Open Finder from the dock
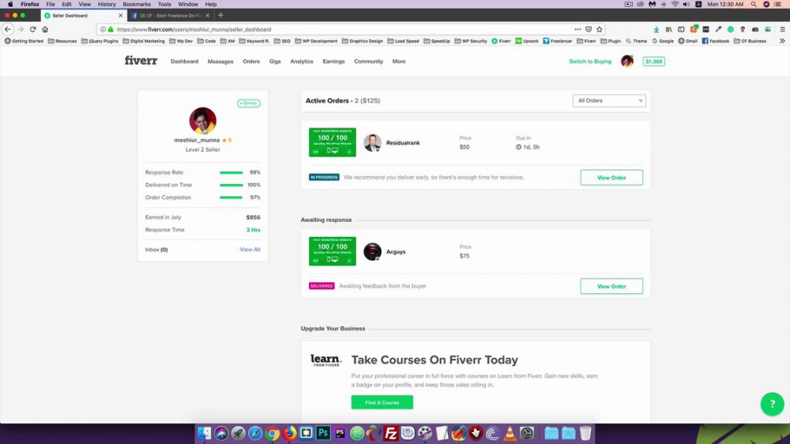The image size is (790, 444). (204, 433)
